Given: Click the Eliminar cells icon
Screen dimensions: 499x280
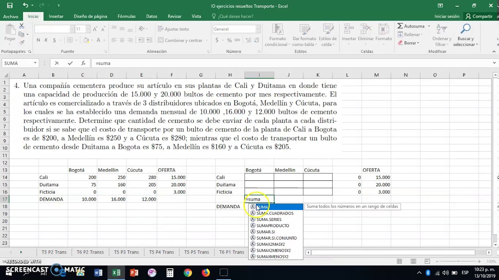Looking at the screenshot, I should coord(366,33).
